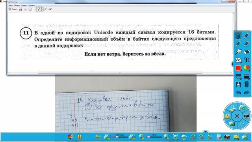Click the fit-to-frame autofocus icon

coord(176,137)
